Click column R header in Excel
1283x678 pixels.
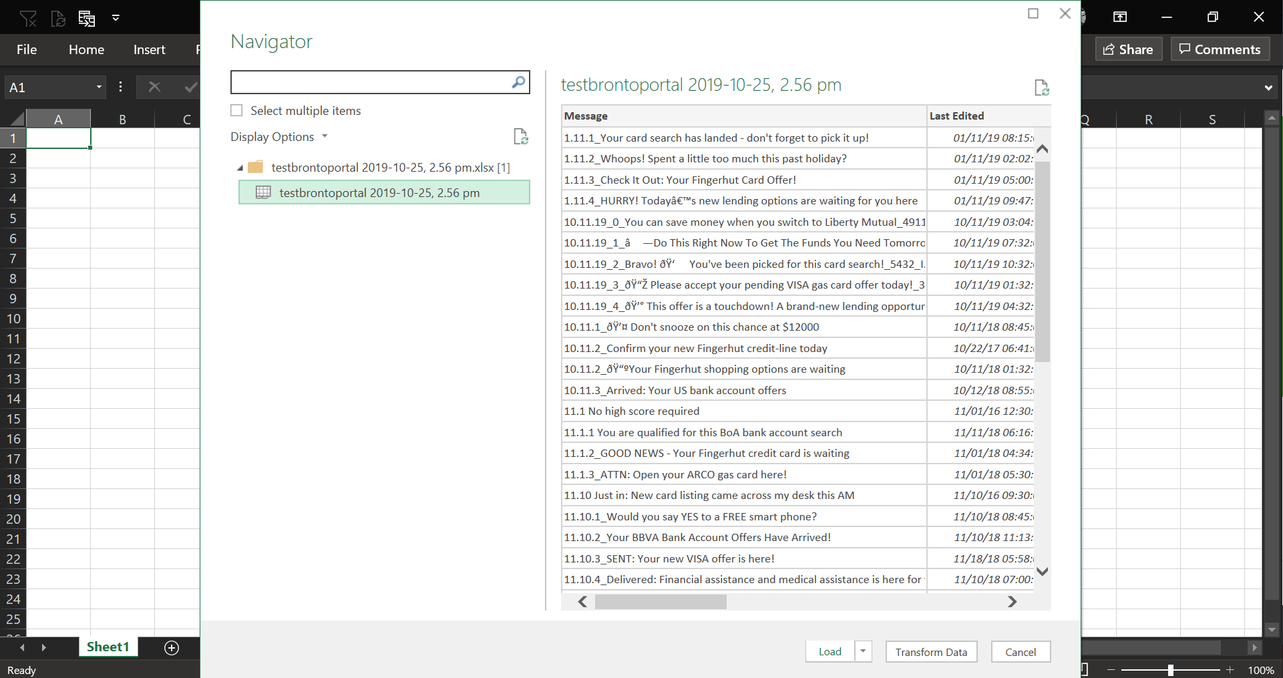[1148, 119]
